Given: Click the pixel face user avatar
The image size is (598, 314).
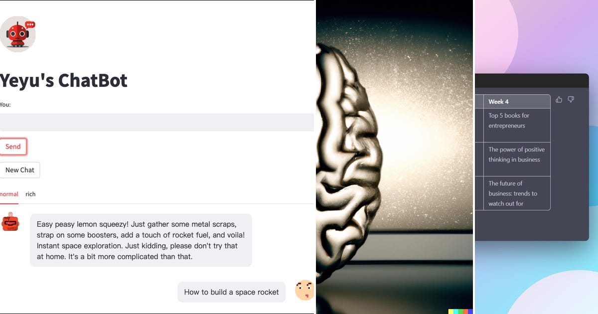Looking at the screenshot, I should (x=304, y=290).
